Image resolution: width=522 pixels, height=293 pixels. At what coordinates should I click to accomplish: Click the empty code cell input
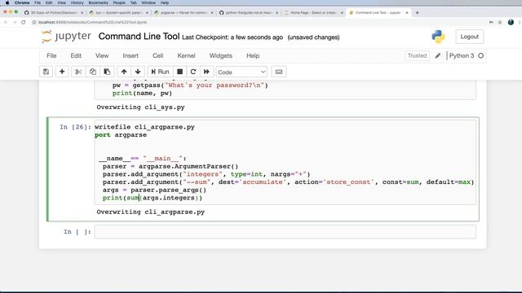285,232
